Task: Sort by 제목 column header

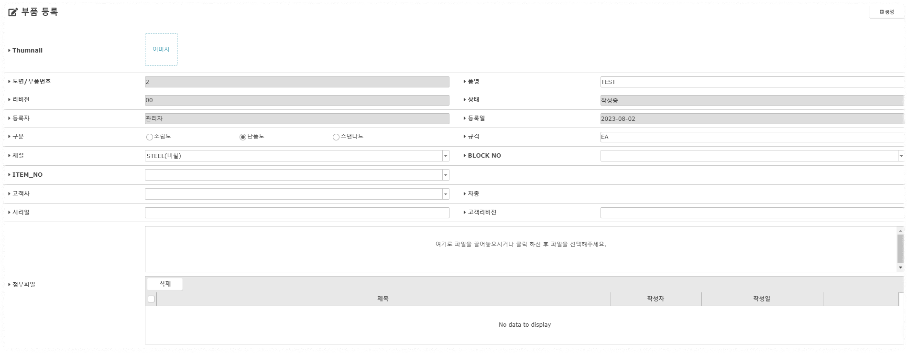Action: pos(383,299)
